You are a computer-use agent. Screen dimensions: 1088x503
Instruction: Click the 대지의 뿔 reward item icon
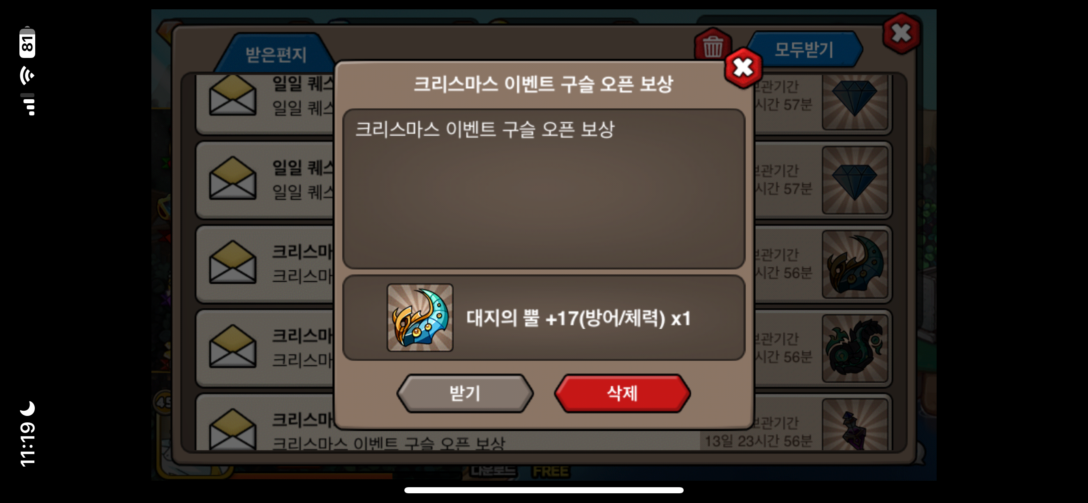point(420,318)
